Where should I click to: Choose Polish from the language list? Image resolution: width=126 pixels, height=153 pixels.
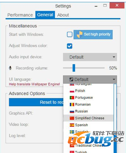click(88, 91)
